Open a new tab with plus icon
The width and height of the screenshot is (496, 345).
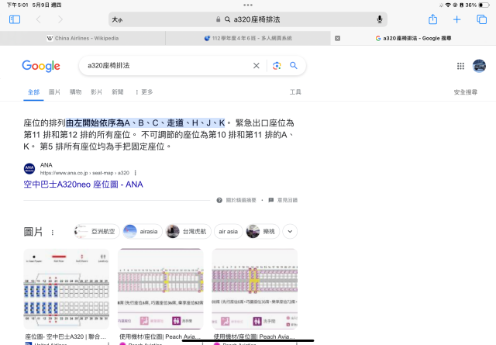(x=456, y=19)
